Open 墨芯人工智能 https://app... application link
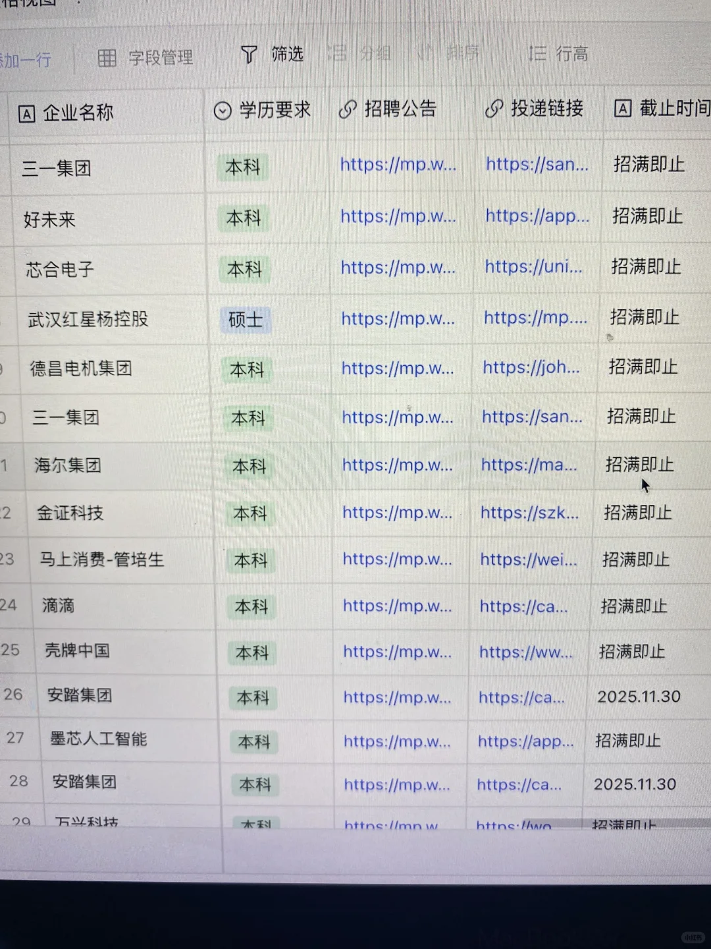The image size is (711, 949). 525,741
